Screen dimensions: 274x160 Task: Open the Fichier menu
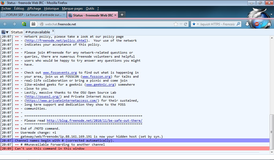[6, 9]
